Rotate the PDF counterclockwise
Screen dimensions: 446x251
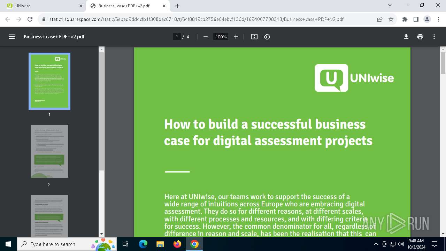267,37
